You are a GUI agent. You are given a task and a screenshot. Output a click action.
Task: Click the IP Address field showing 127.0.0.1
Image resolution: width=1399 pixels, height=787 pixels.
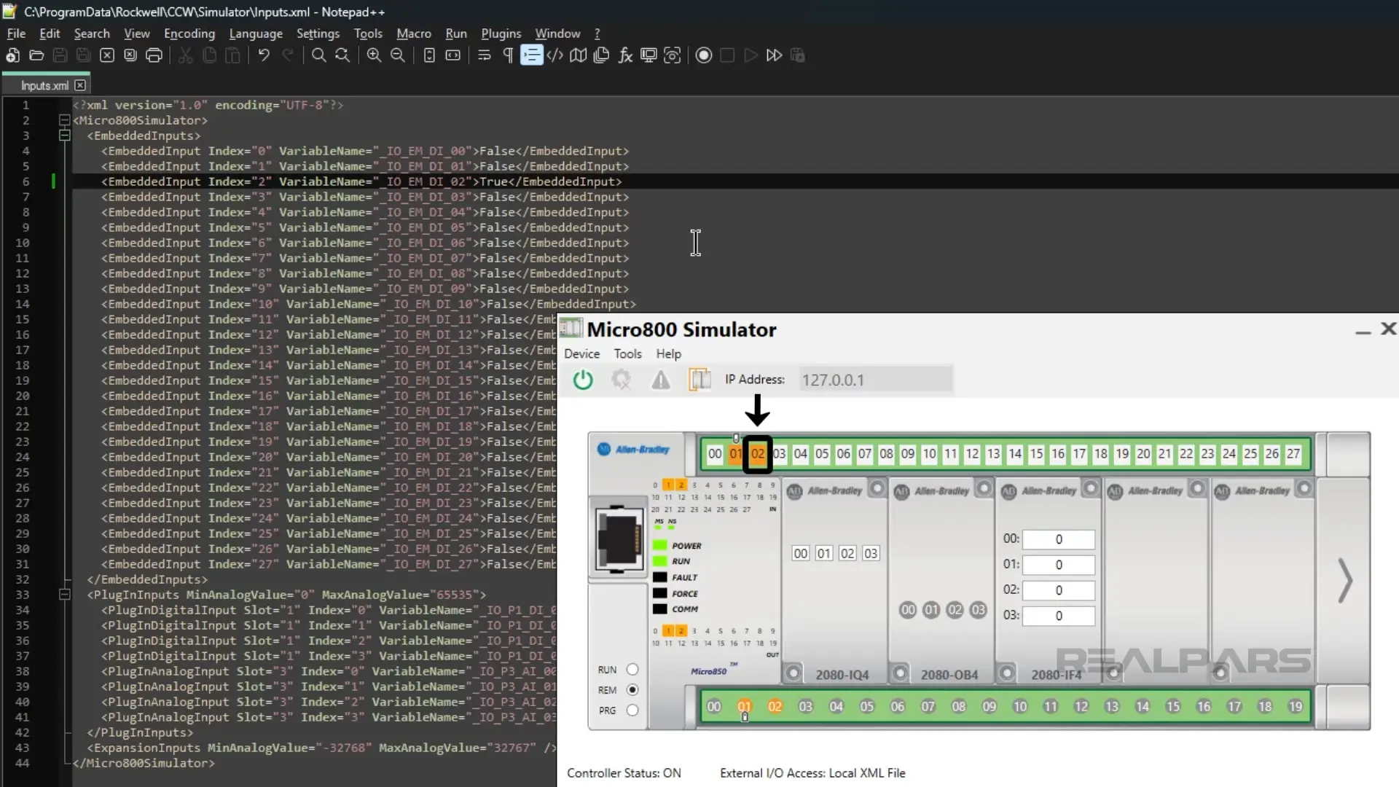[x=875, y=380]
